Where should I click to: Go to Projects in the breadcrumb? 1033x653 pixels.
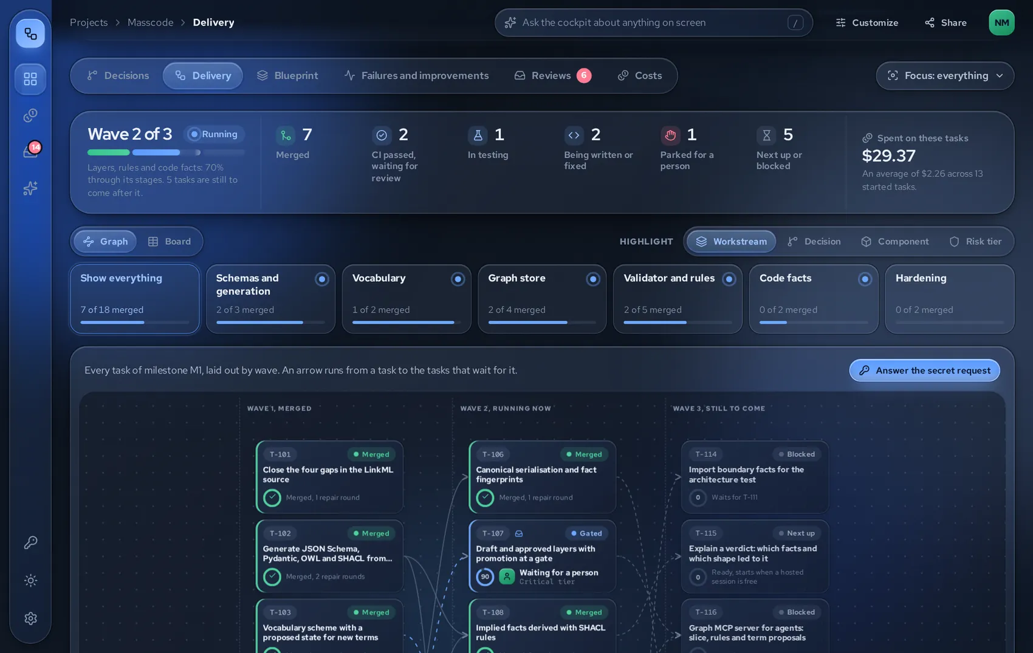point(89,22)
